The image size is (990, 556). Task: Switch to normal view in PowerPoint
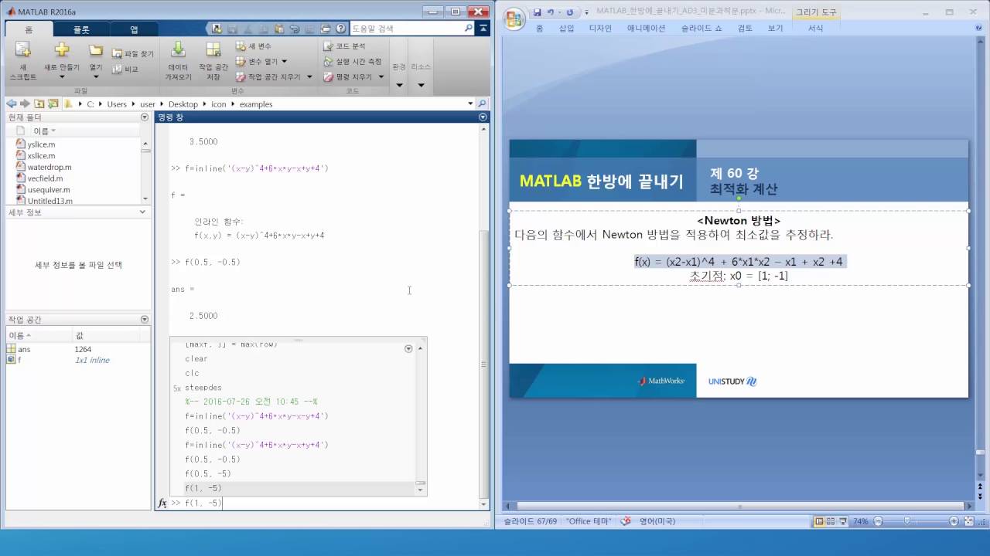click(819, 521)
